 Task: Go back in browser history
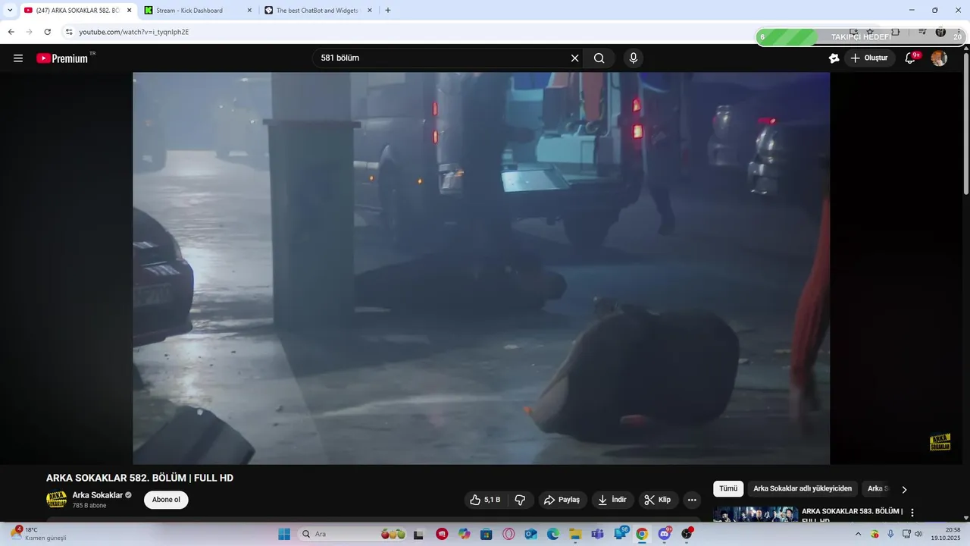click(11, 32)
